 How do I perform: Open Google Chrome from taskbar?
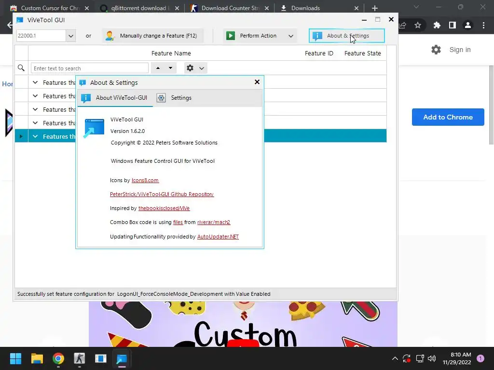[58, 358]
